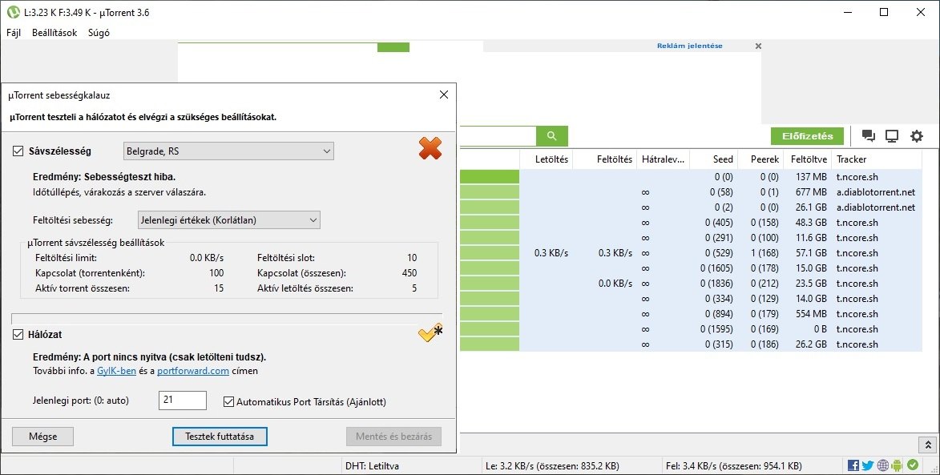
Task: Open the Belgrade, RS server dropdown
Action: point(228,151)
